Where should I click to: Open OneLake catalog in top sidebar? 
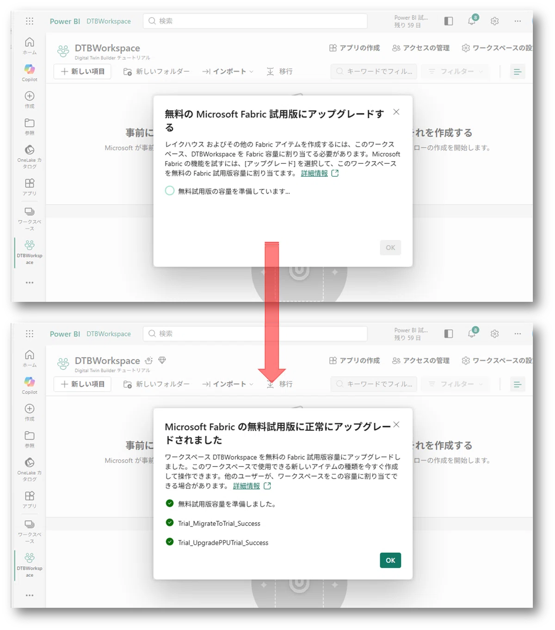click(30, 156)
